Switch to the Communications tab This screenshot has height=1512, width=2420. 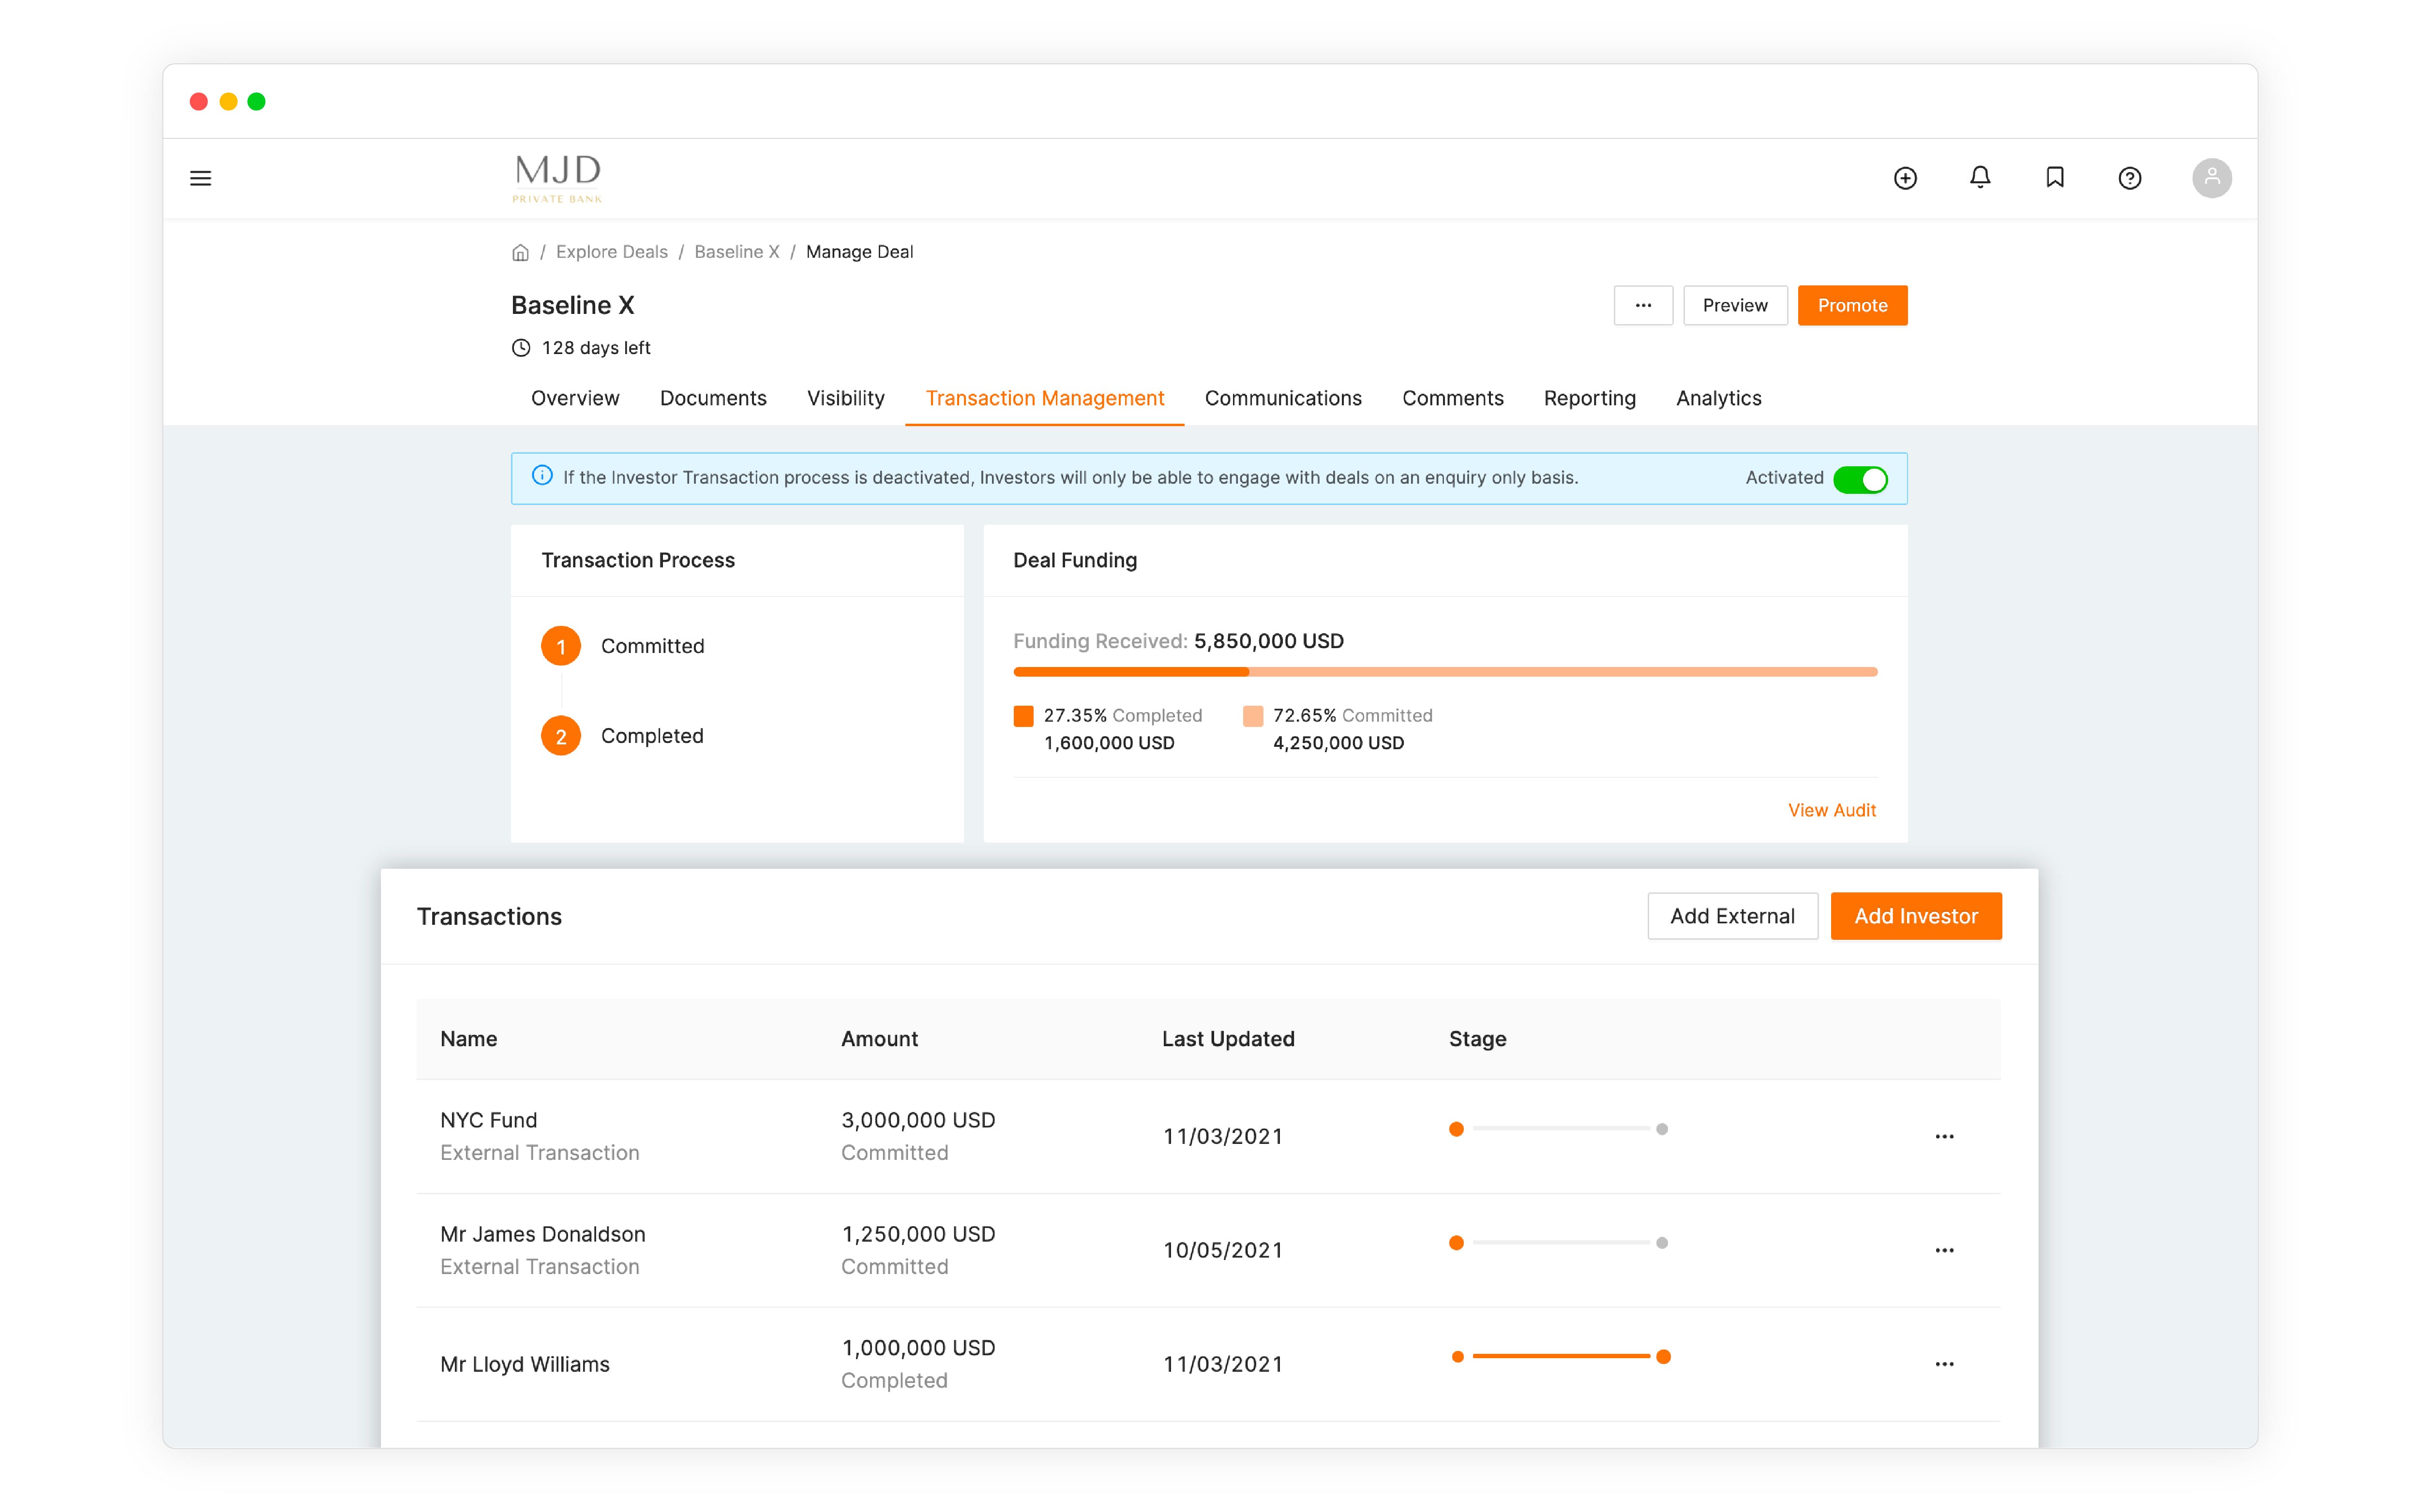(x=1282, y=398)
